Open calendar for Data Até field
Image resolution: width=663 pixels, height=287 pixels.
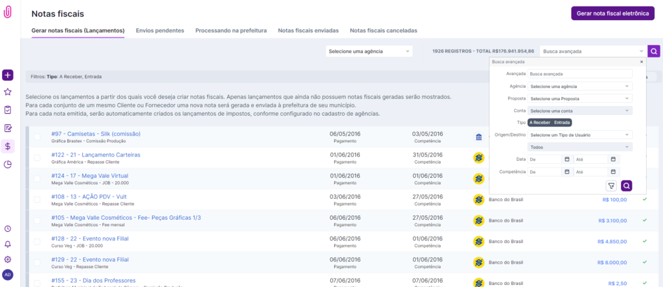pyautogui.click(x=612, y=160)
